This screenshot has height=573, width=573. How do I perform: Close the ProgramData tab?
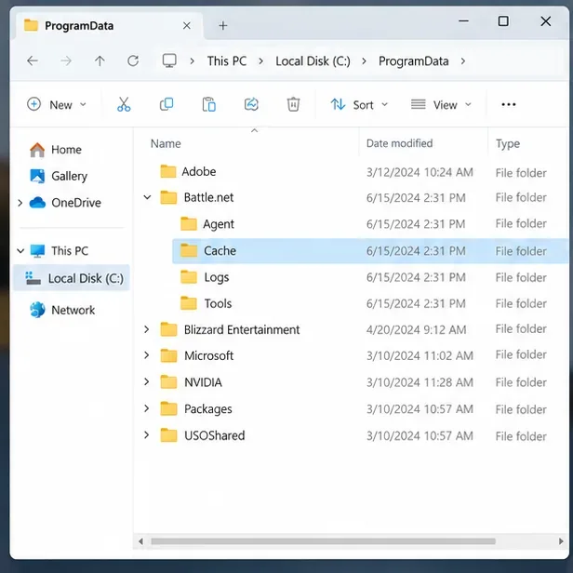coord(187,26)
